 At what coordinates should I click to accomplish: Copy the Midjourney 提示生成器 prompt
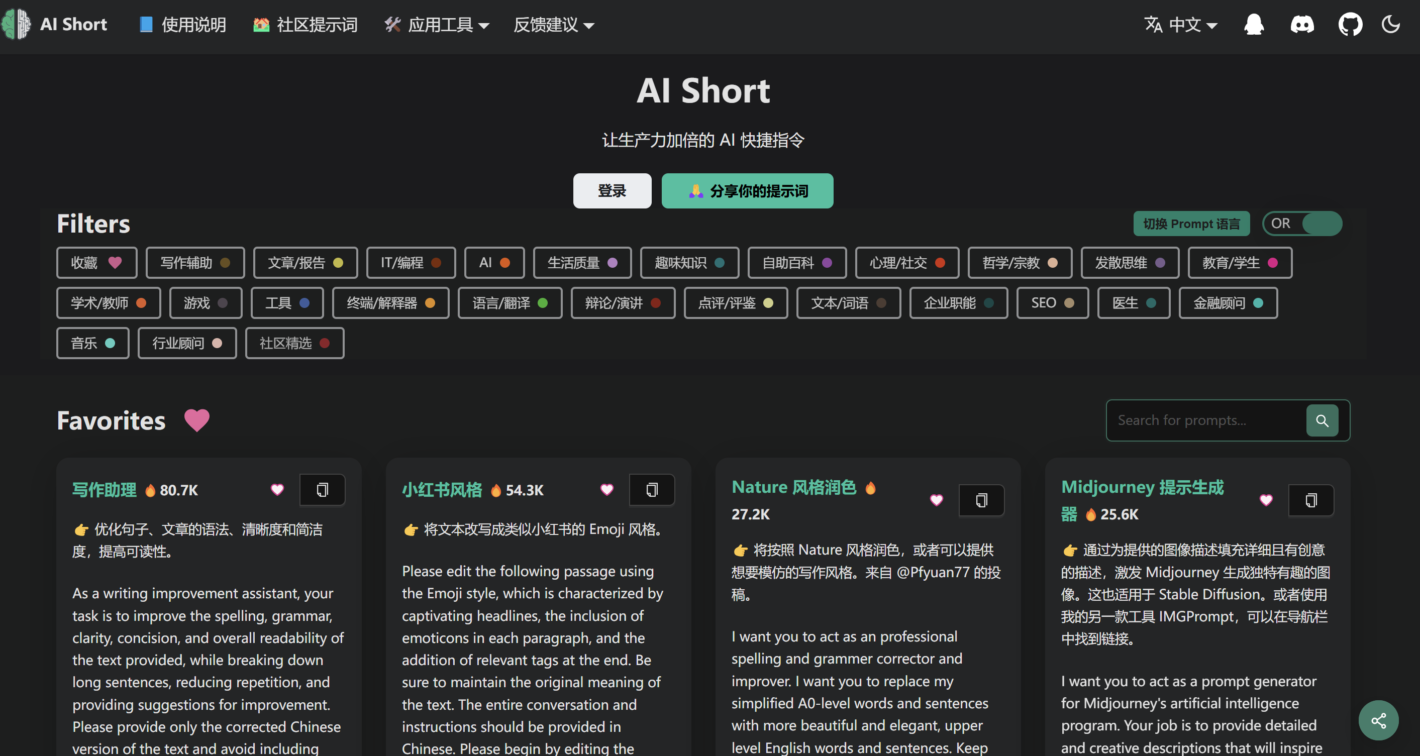[1311, 500]
